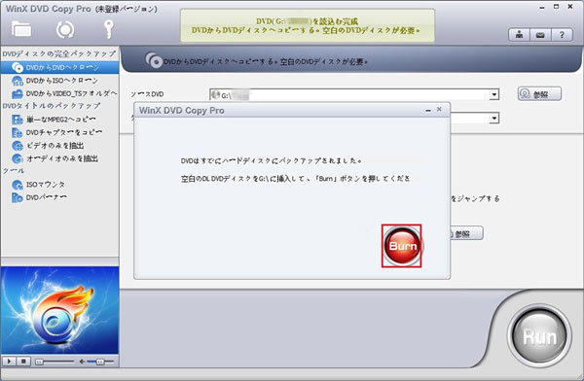The width and height of the screenshot is (584, 381).
Task: Click the をジャンプする option text
Action: (x=475, y=198)
